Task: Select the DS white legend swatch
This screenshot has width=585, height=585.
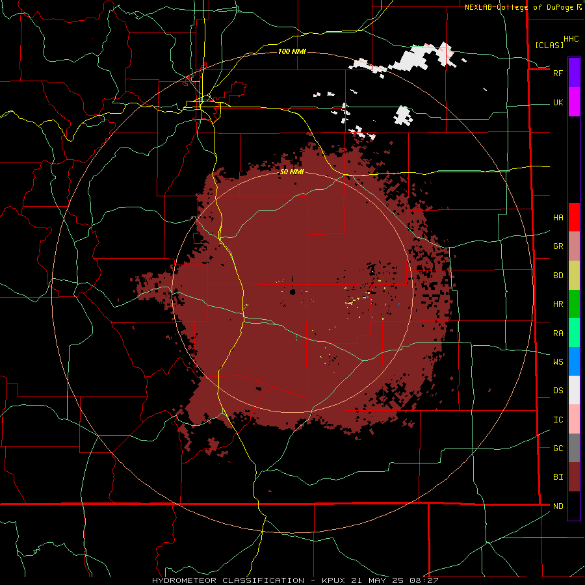Action: 574,390
